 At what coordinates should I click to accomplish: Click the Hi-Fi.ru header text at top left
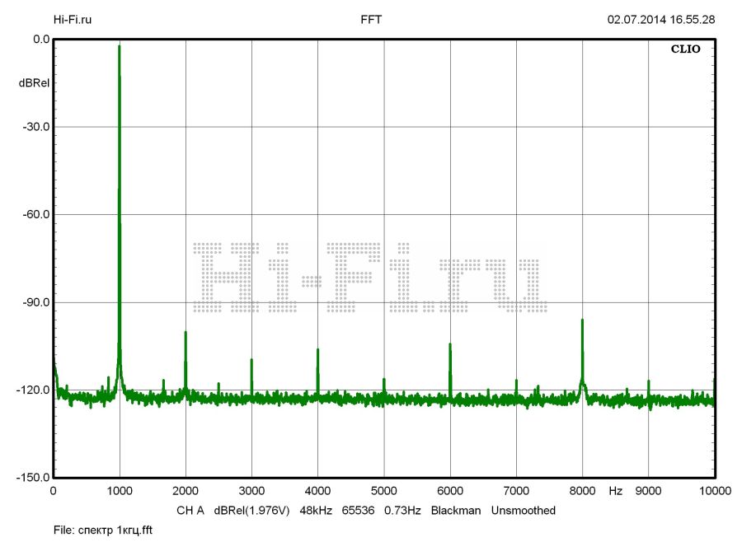click(73, 19)
